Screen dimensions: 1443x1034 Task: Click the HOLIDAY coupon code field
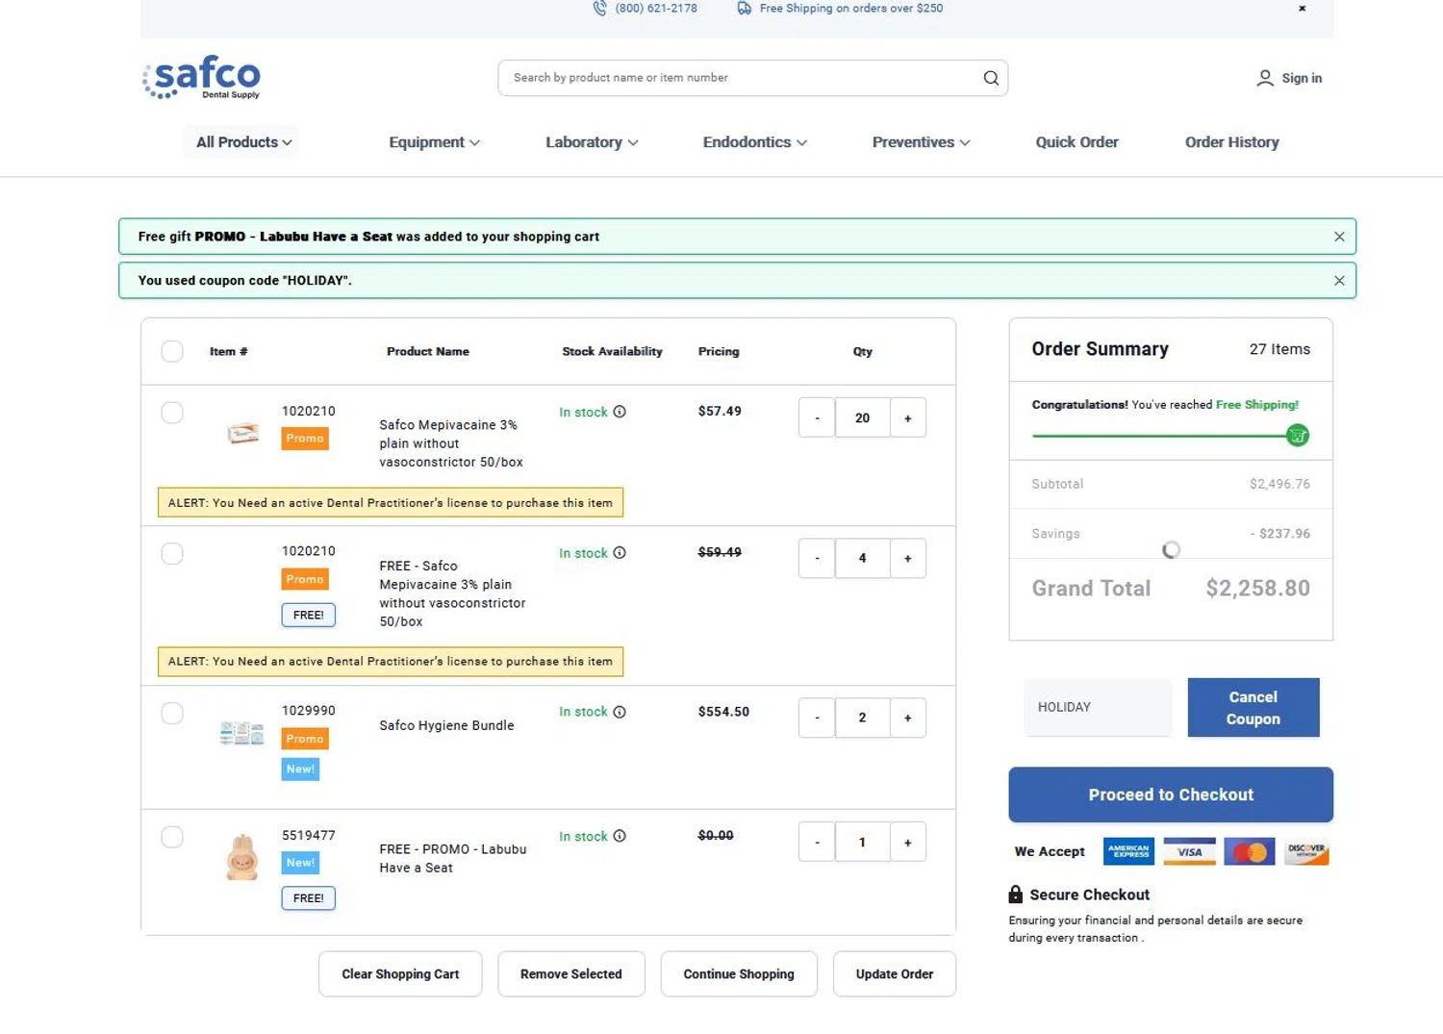tap(1098, 707)
